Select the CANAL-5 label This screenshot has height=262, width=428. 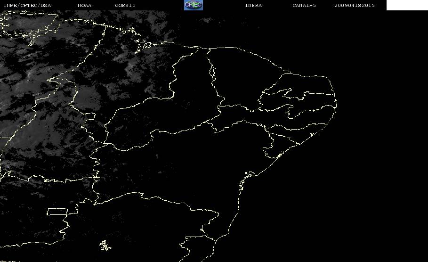coord(304,5)
